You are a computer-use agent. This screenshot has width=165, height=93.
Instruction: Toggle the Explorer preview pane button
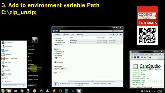pyautogui.click(x=117, y=35)
